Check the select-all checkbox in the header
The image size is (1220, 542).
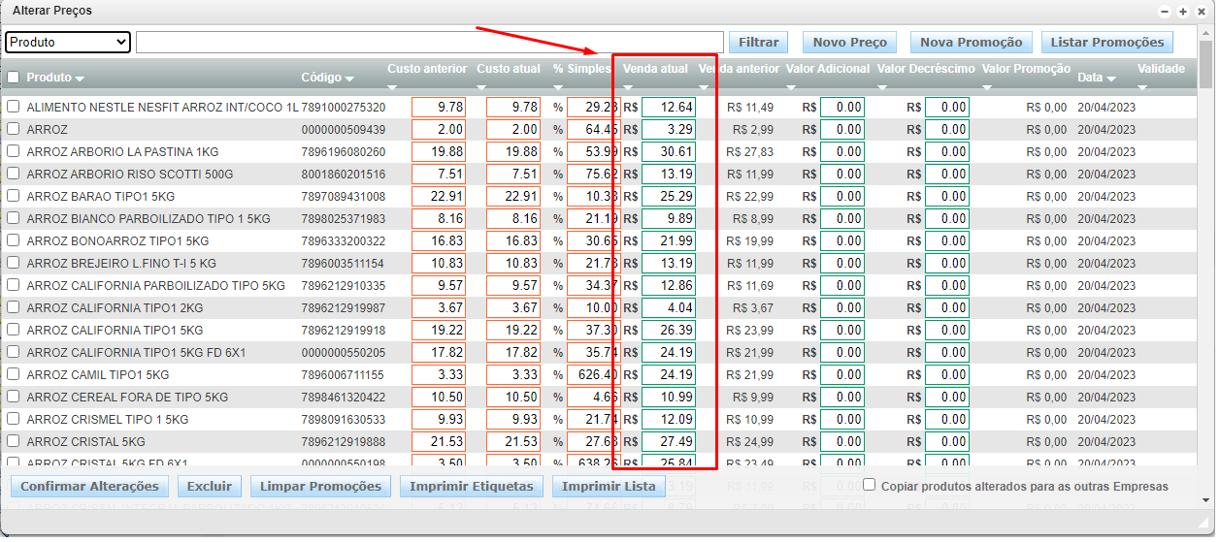coord(14,78)
